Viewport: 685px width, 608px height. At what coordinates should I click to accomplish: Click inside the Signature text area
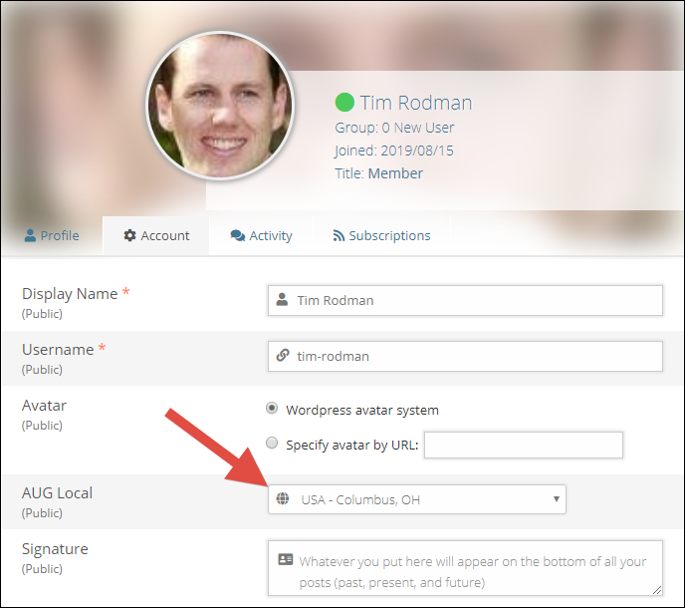coord(465,568)
